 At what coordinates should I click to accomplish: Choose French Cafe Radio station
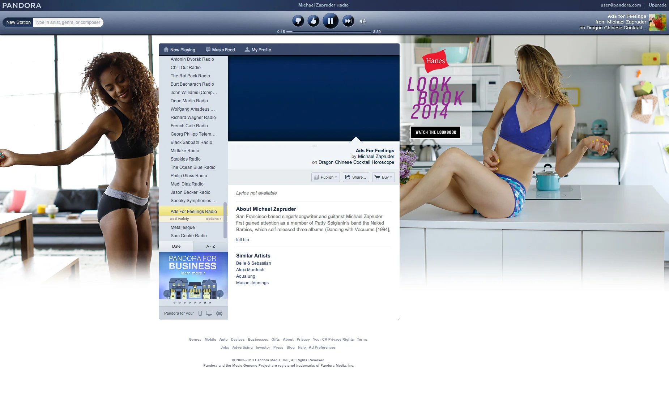pos(189,126)
